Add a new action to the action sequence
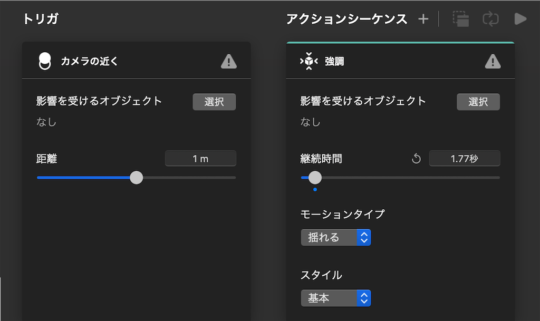This screenshot has height=321, width=540. [x=423, y=20]
